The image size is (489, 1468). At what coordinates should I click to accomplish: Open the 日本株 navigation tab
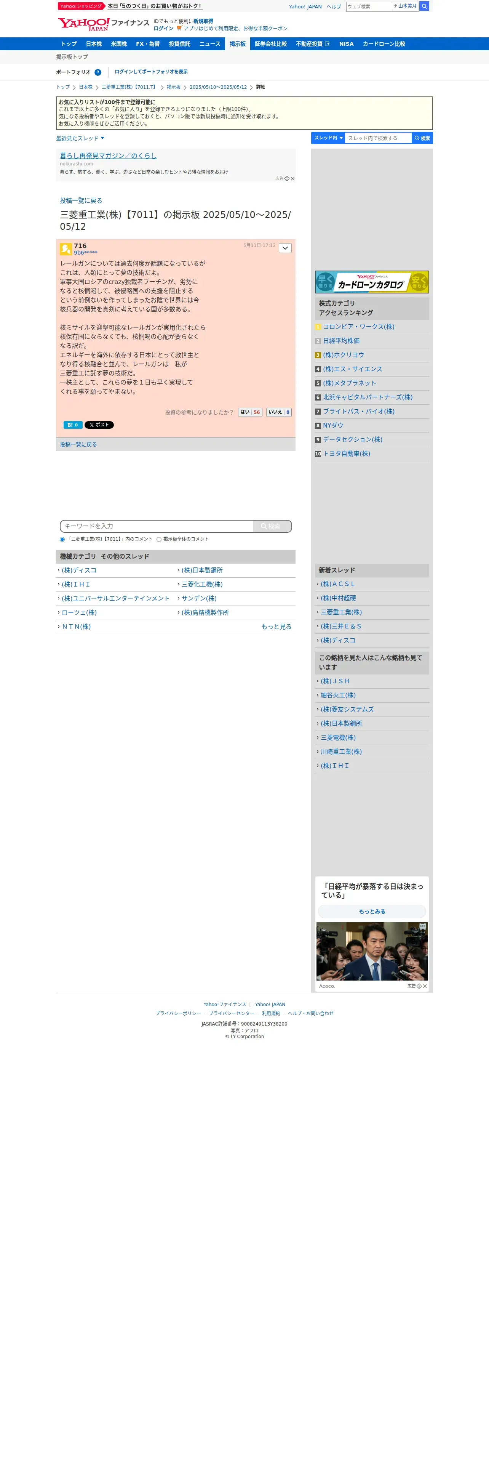[x=94, y=44]
